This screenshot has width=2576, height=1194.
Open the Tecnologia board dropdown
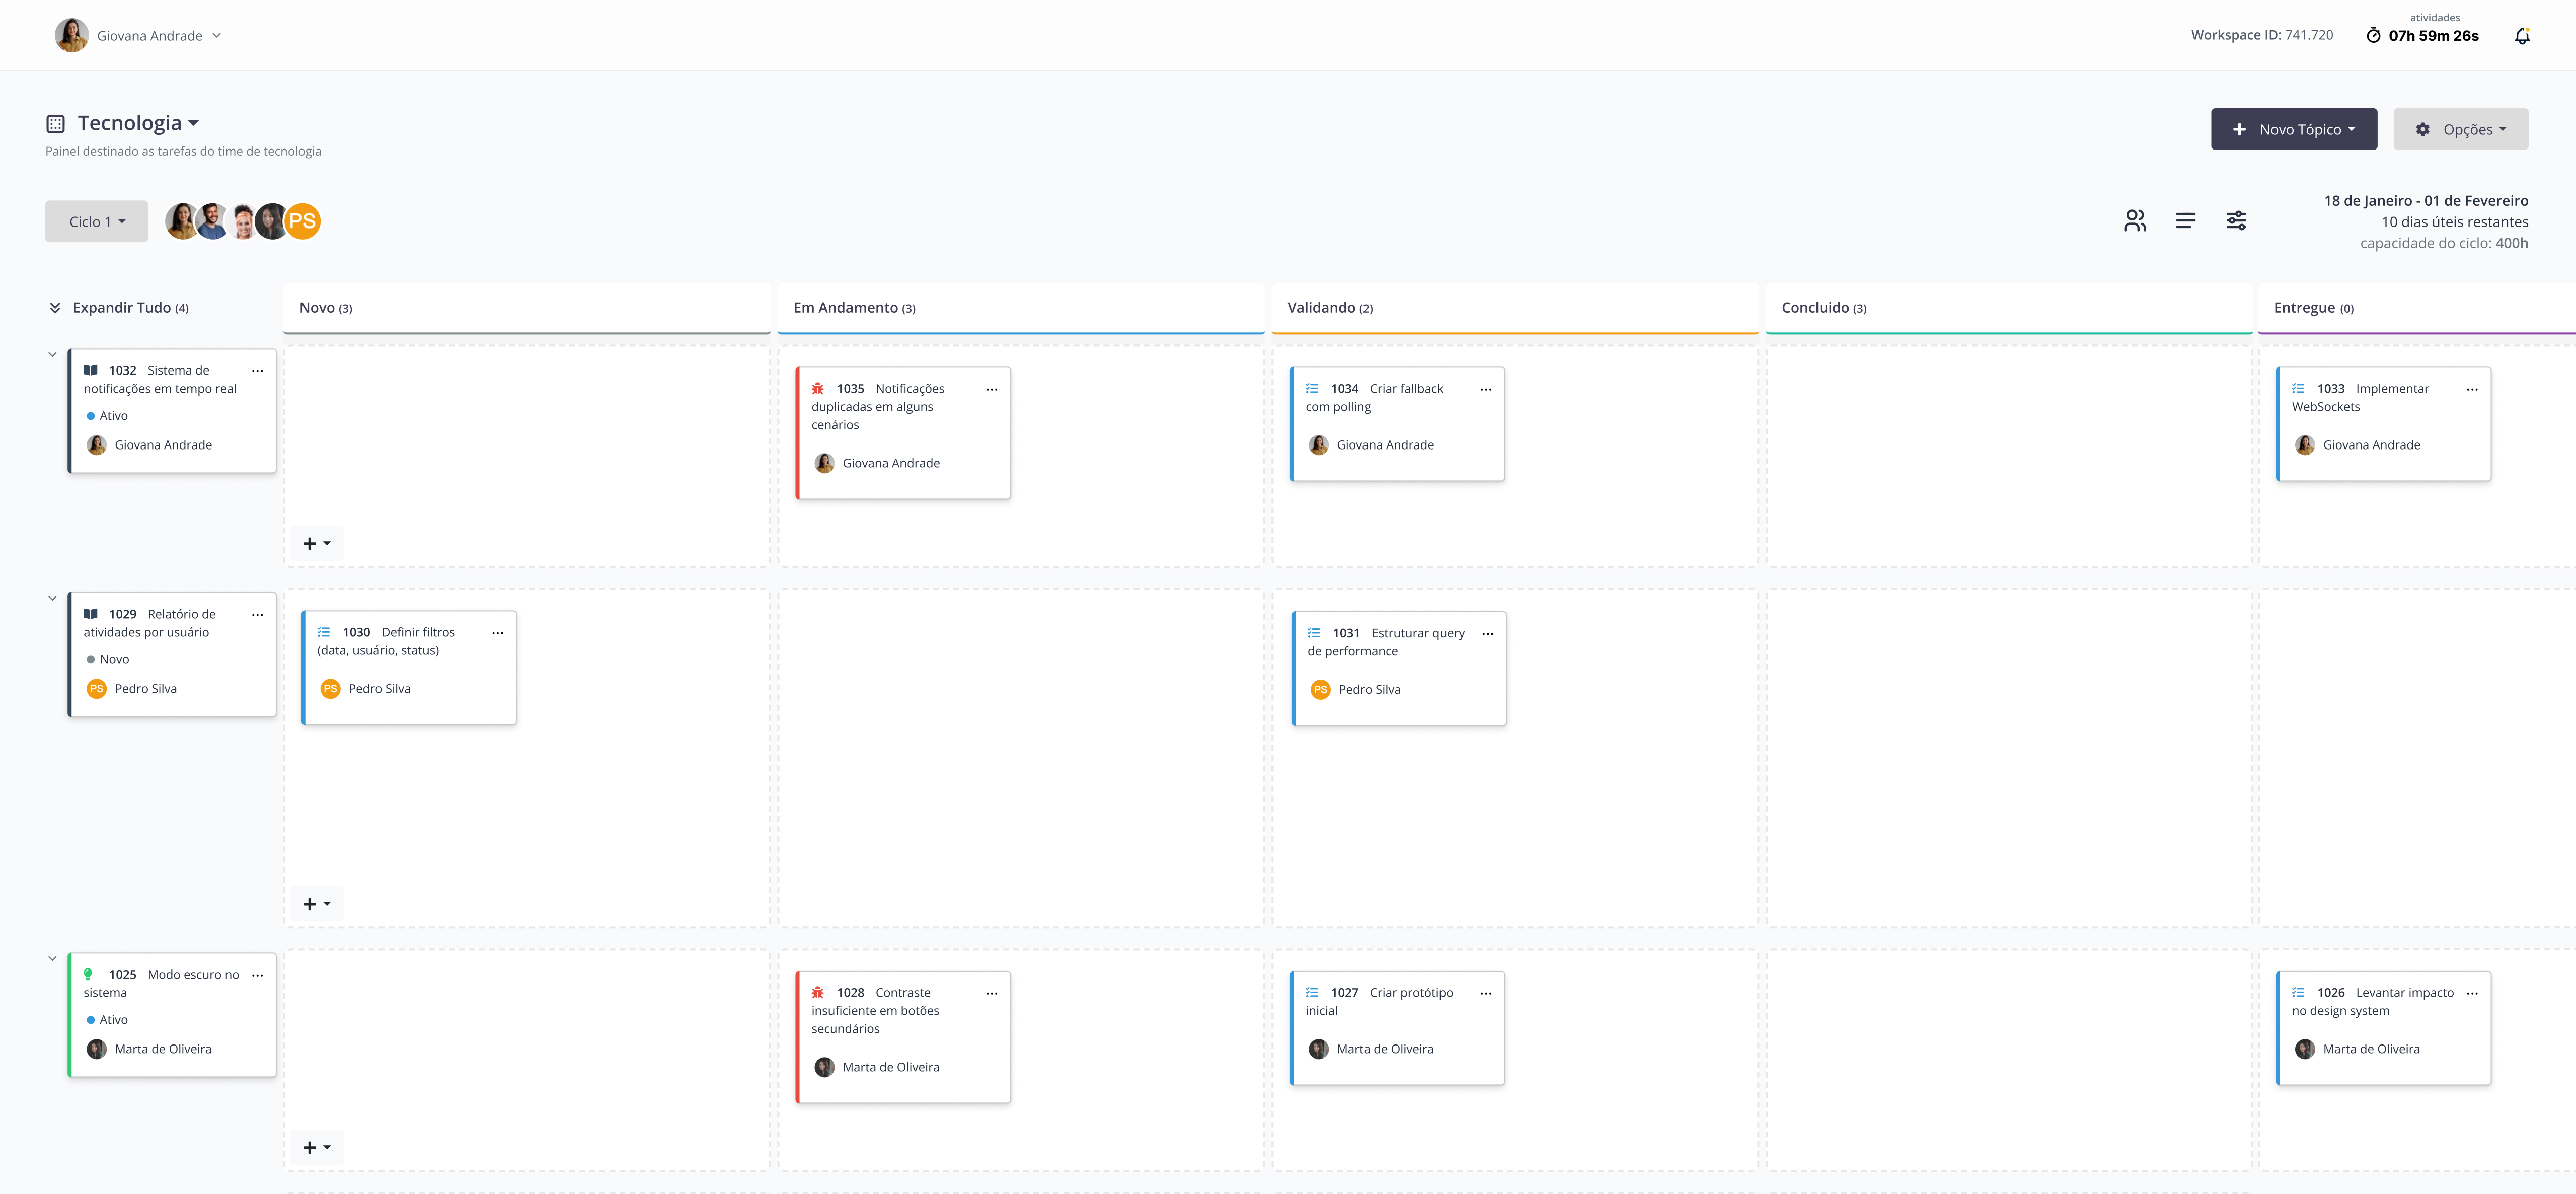pyautogui.click(x=139, y=123)
